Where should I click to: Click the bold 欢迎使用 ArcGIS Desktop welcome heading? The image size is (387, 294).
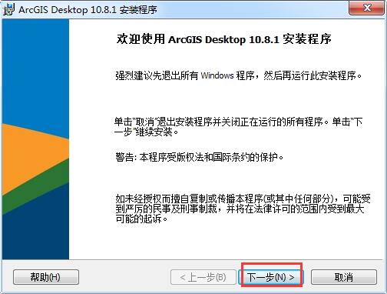pos(224,39)
